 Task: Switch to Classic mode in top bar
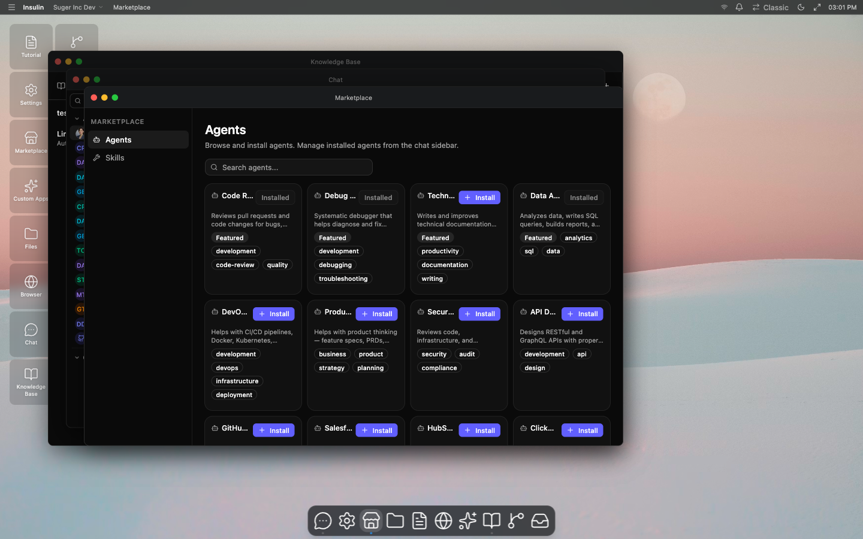(771, 7)
